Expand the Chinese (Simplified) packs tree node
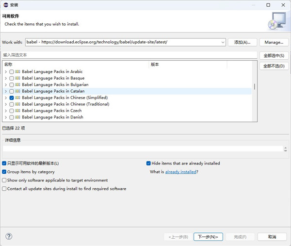 point(6,98)
